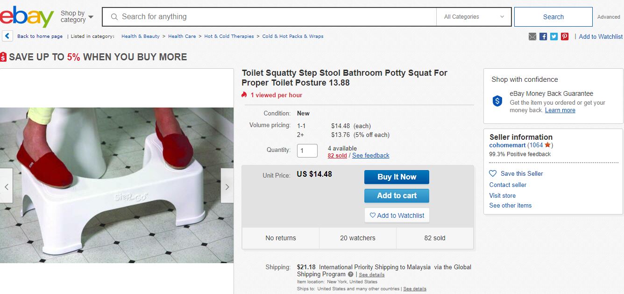Share listing on Twitter
Screen dimensions: 624x294
[x=554, y=36]
